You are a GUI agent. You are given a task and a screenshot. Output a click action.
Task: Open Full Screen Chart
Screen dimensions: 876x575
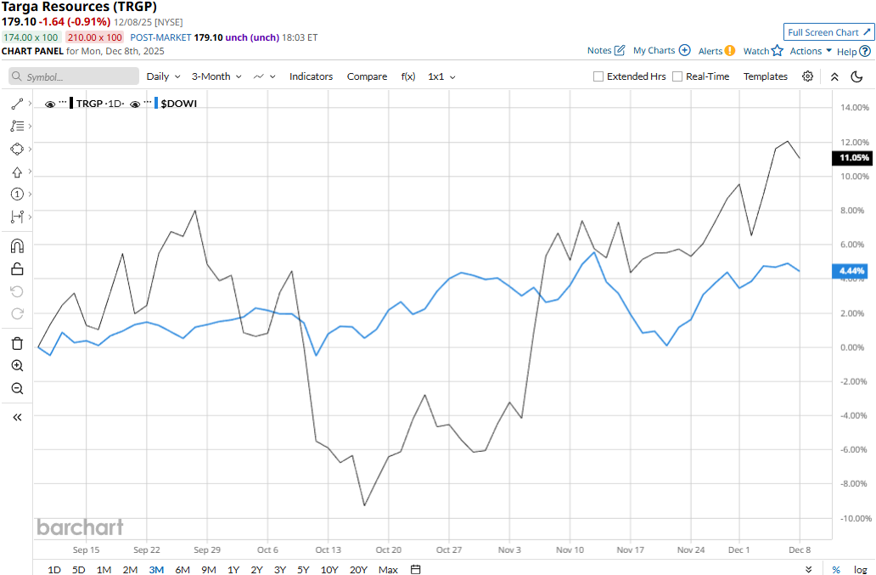[828, 32]
